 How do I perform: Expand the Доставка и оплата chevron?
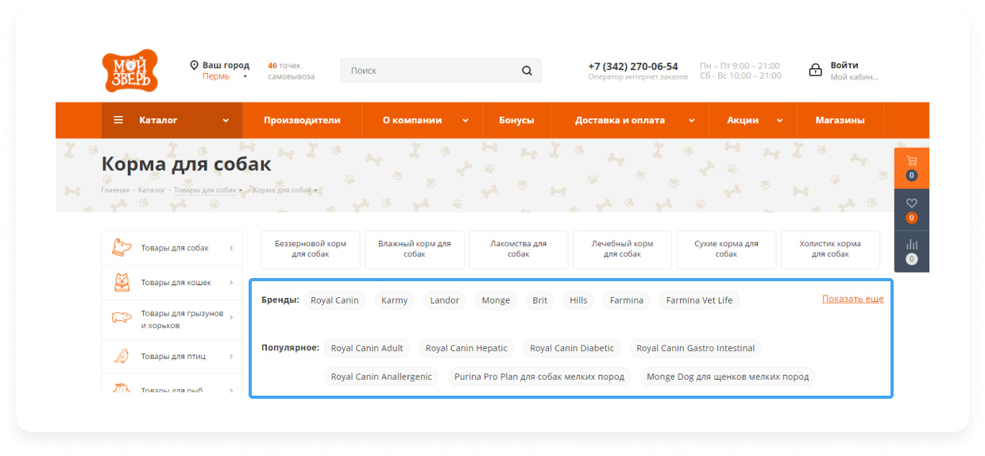click(x=691, y=121)
